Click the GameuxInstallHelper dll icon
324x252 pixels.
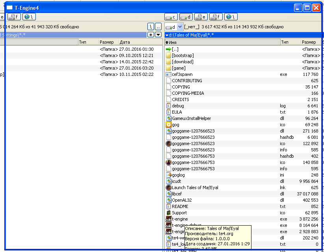[x=169, y=118]
